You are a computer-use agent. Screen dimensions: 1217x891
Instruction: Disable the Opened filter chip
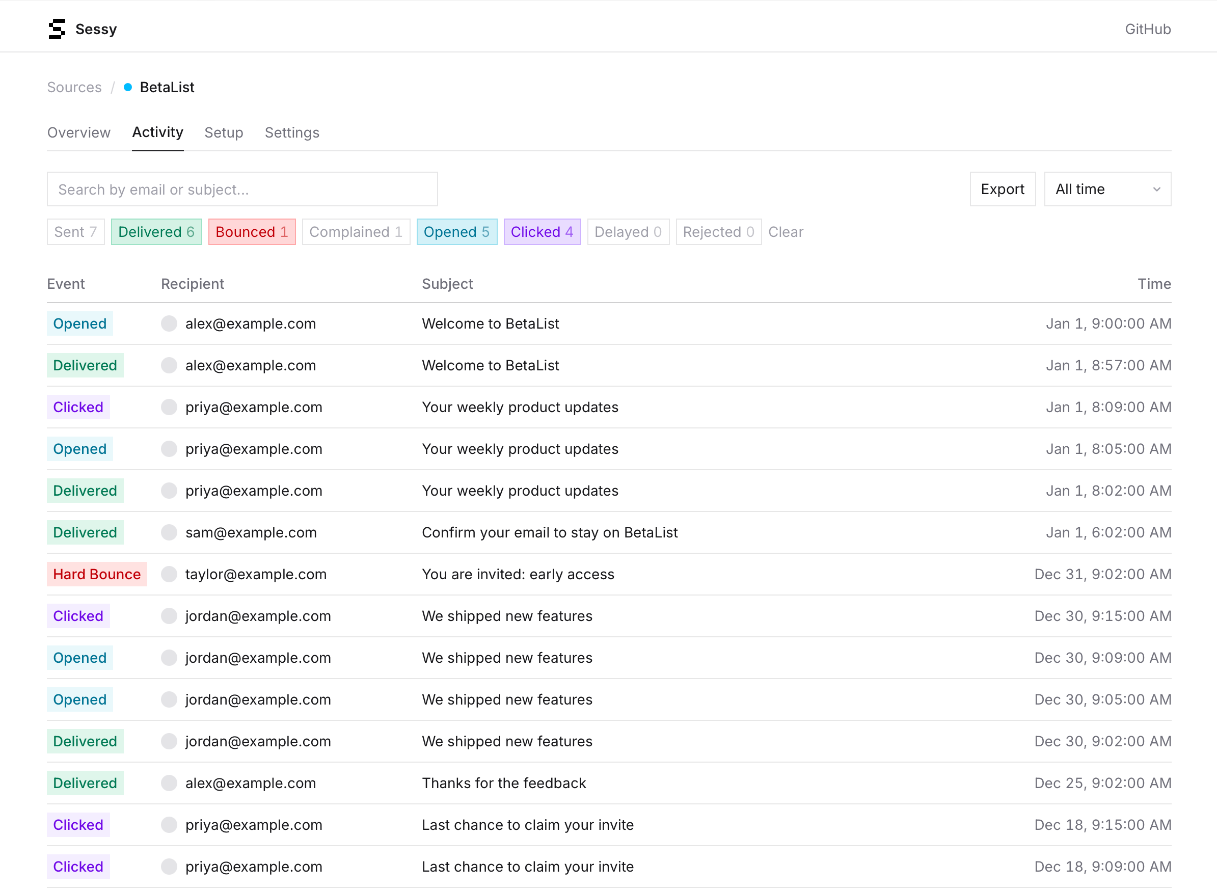point(456,232)
